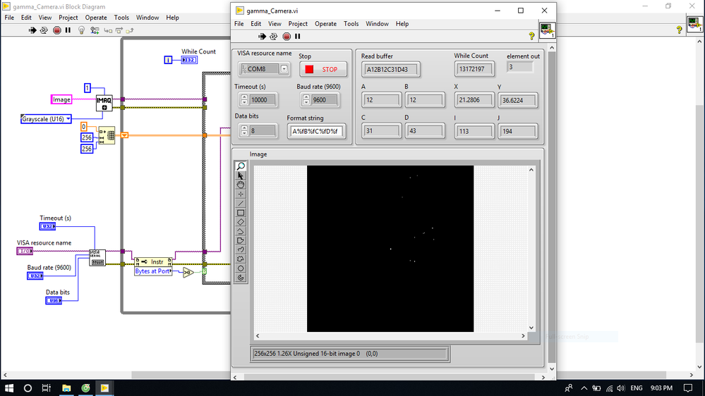Viewport: 705px width, 396px height.
Task: Open Windows Start menu
Action: tap(9, 388)
